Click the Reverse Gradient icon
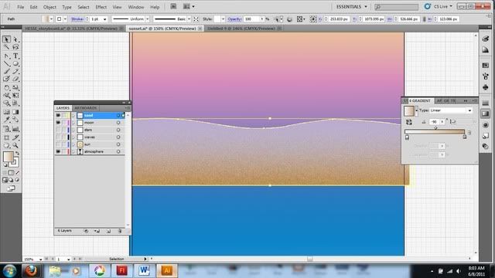The width and height of the screenshot is (495, 278). coord(409,122)
